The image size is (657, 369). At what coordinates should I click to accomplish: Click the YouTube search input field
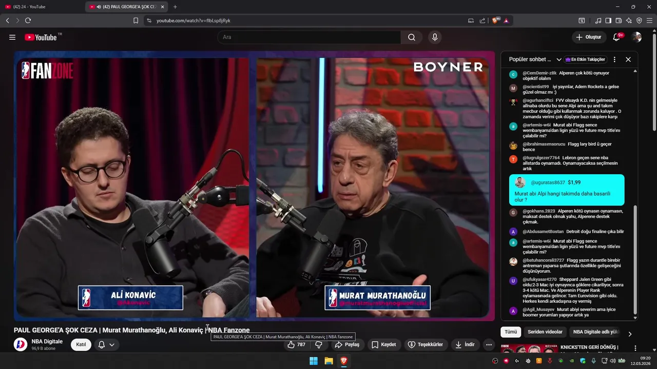(309, 37)
